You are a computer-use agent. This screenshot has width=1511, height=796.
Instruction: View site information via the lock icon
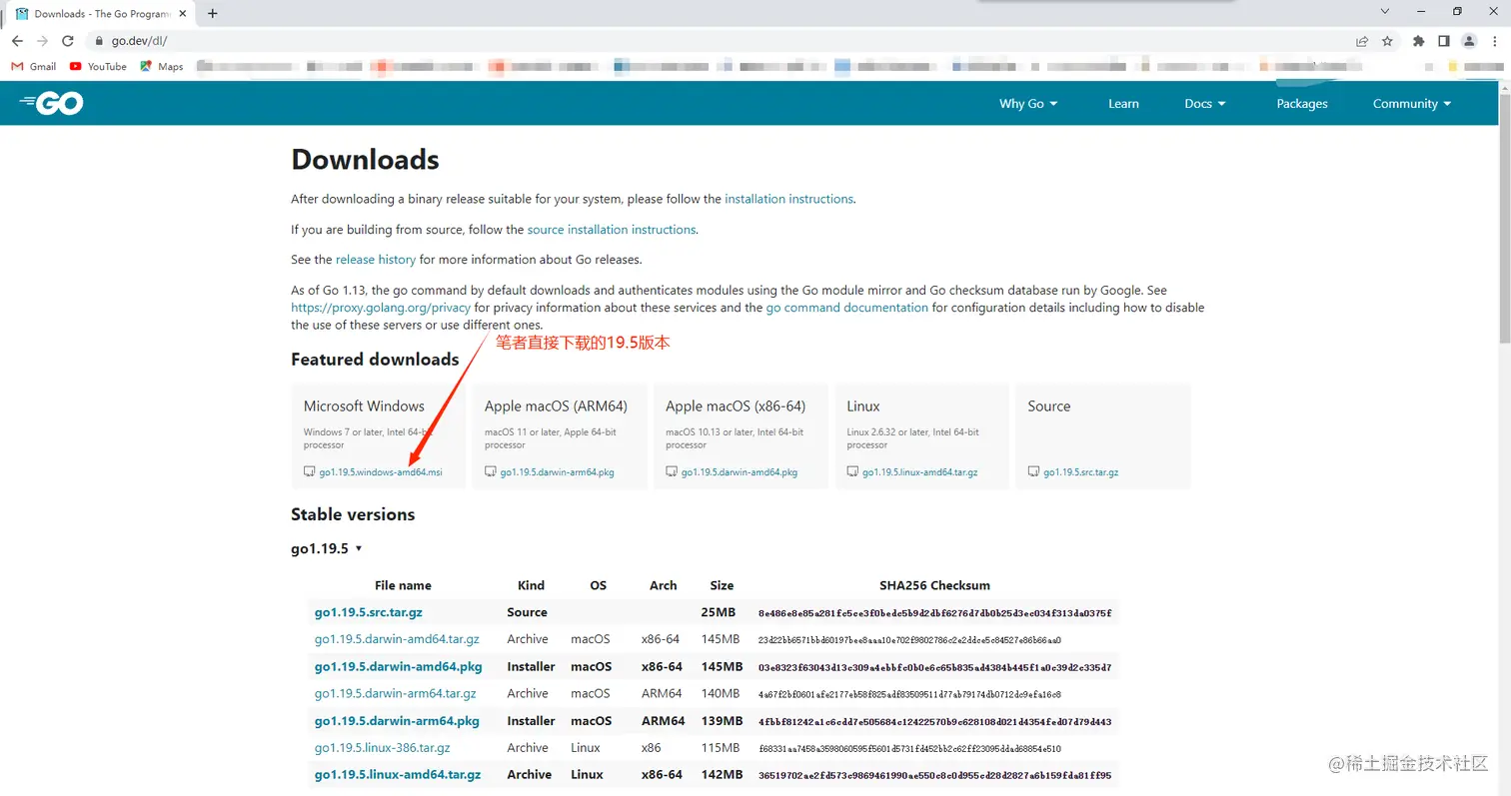tap(99, 41)
